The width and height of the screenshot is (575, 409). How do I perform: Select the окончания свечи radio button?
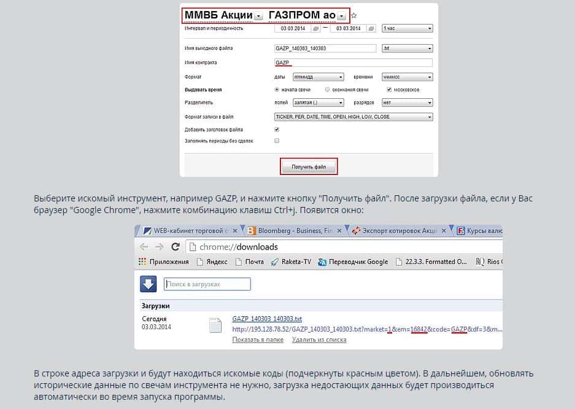pos(327,90)
